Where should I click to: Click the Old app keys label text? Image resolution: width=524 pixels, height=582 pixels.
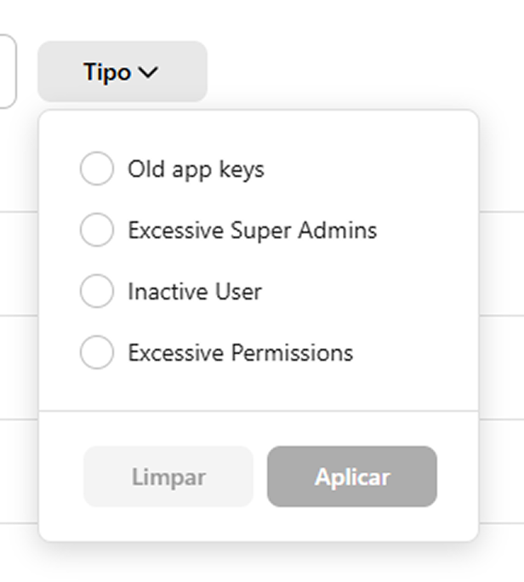pos(196,169)
